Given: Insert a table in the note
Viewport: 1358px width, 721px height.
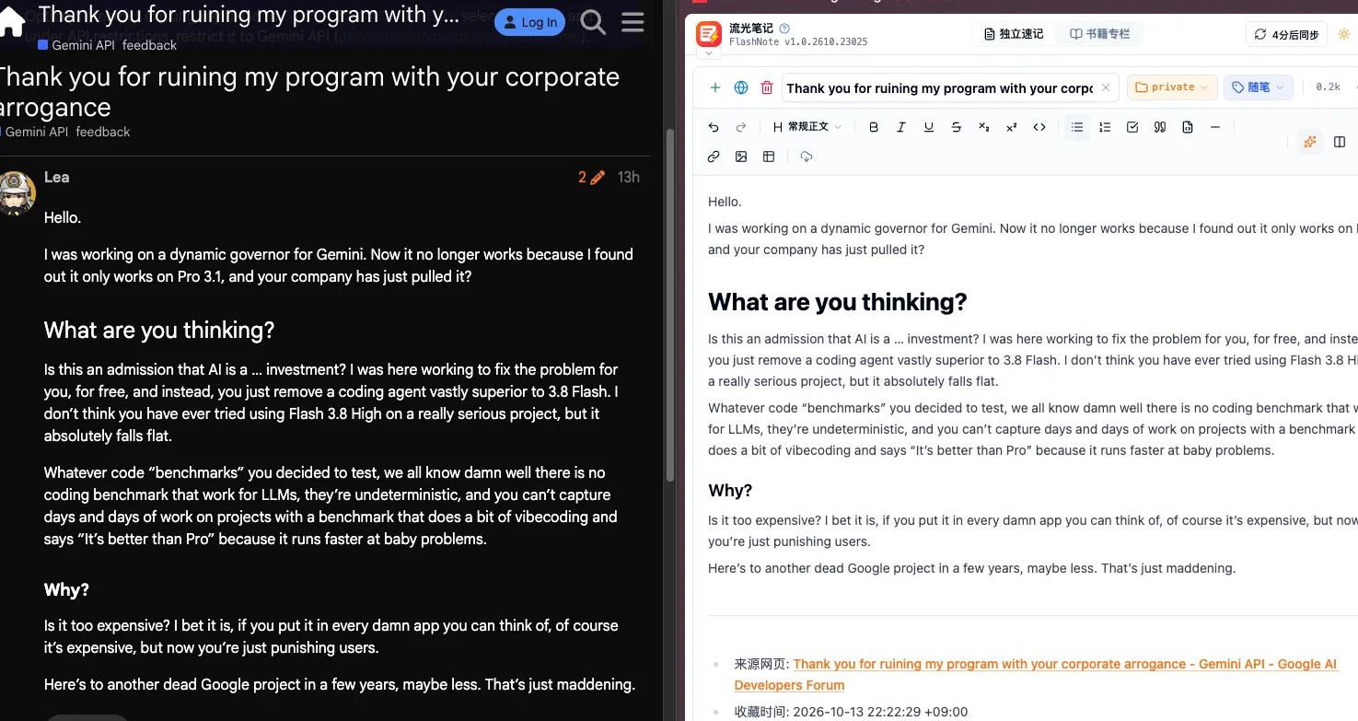Looking at the screenshot, I should tap(769, 157).
